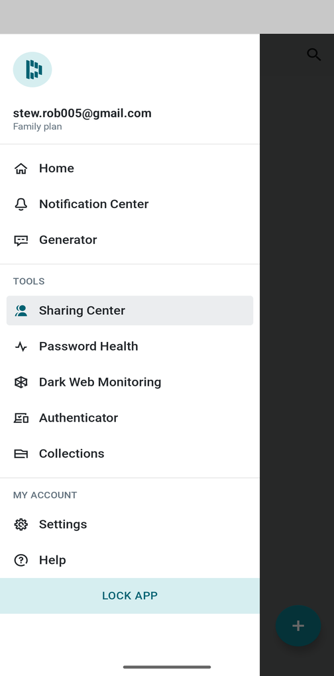The height and width of the screenshot is (676, 334).
Task: Click the Notification Center bell icon
Action: coord(21,204)
